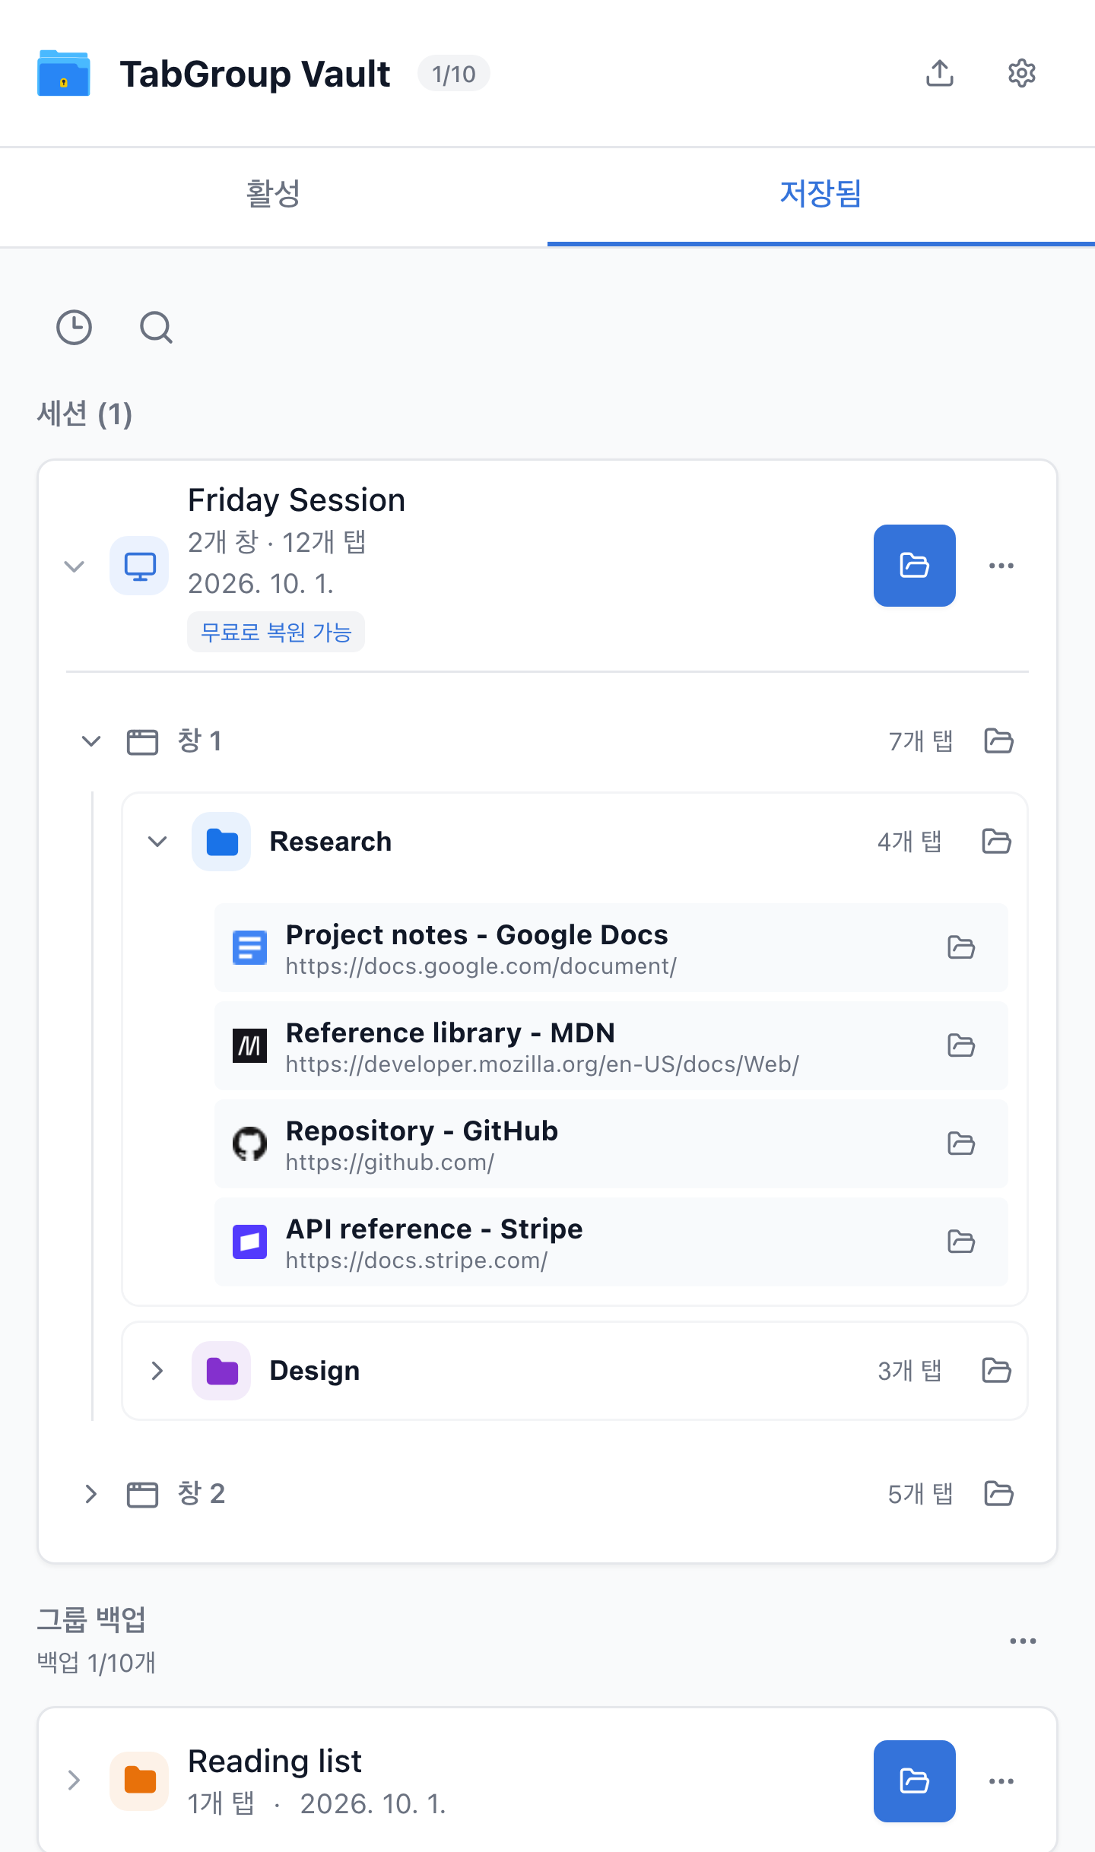The width and height of the screenshot is (1095, 1852).
Task: Open settings with the gear icon
Action: 1022,73
